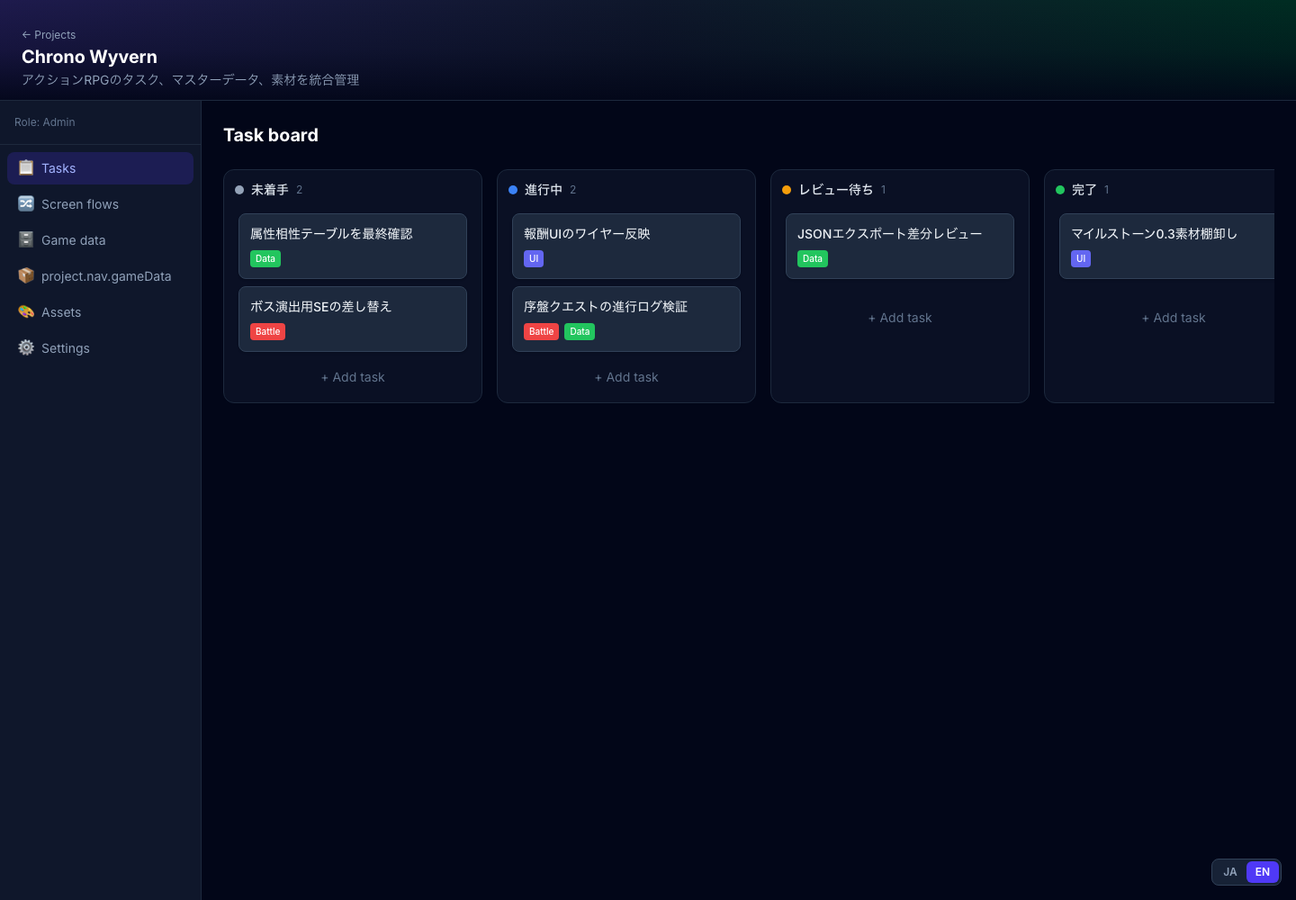Open card 序盤クエストの進行ログ検証
The height and width of the screenshot is (900, 1296).
tap(626, 319)
